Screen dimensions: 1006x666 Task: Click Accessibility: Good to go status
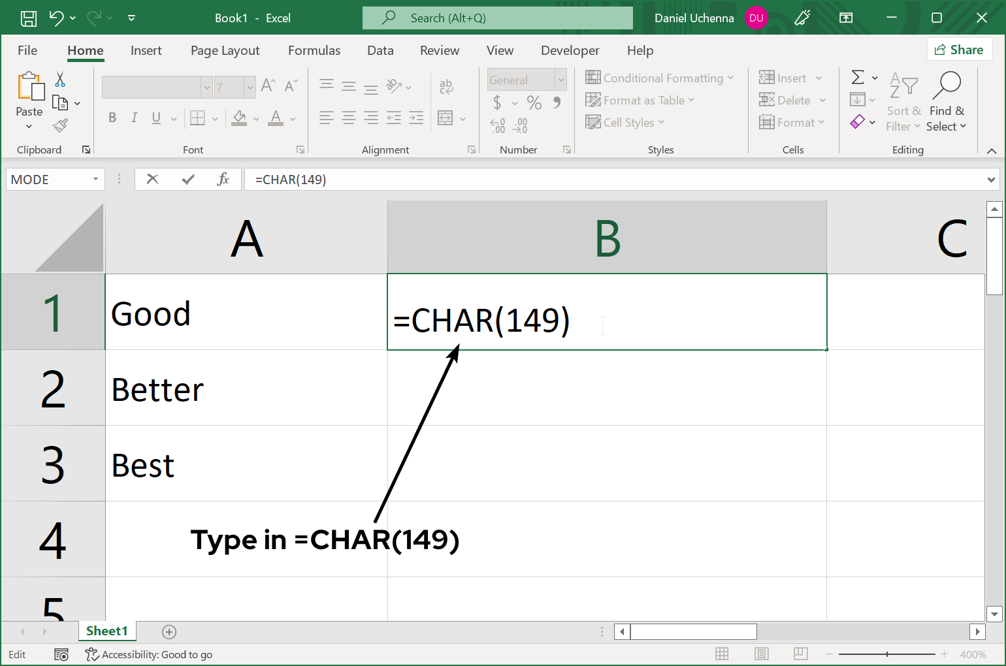click(149, 654)
